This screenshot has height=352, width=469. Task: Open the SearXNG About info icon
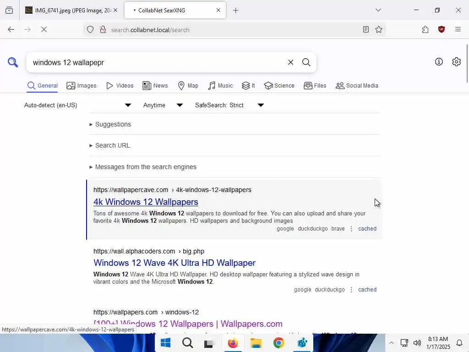click(439, 62)
